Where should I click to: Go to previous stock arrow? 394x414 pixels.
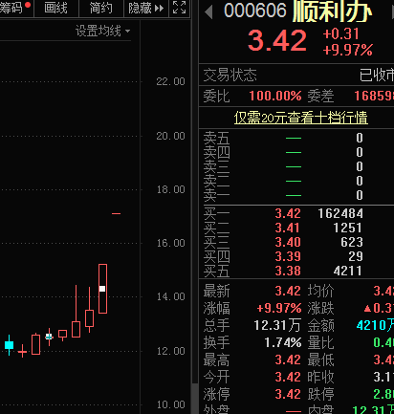pos(208,11)
